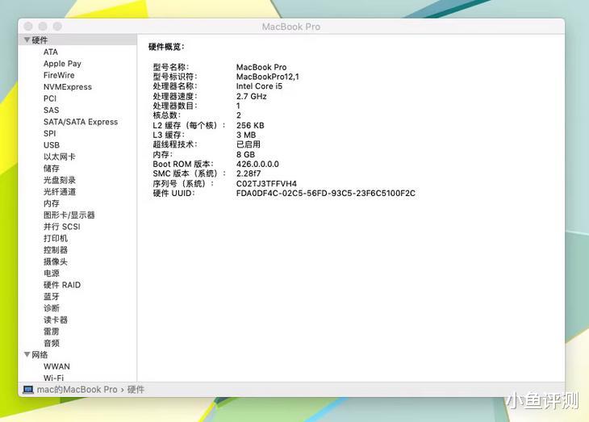Open 控制器 section
The height and width of the screenshot is (422, 589).
tap(56, 250)
